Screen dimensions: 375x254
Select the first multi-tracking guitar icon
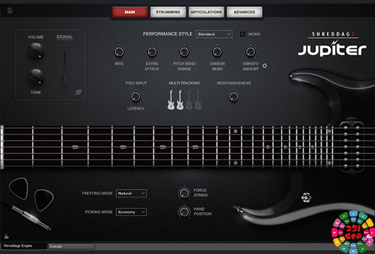[171, 100]
